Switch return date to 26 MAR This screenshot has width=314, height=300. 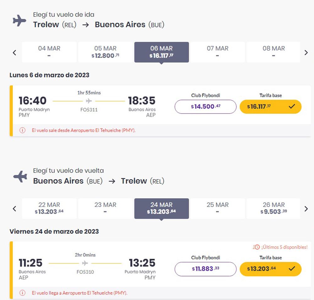tap(273, 208)
